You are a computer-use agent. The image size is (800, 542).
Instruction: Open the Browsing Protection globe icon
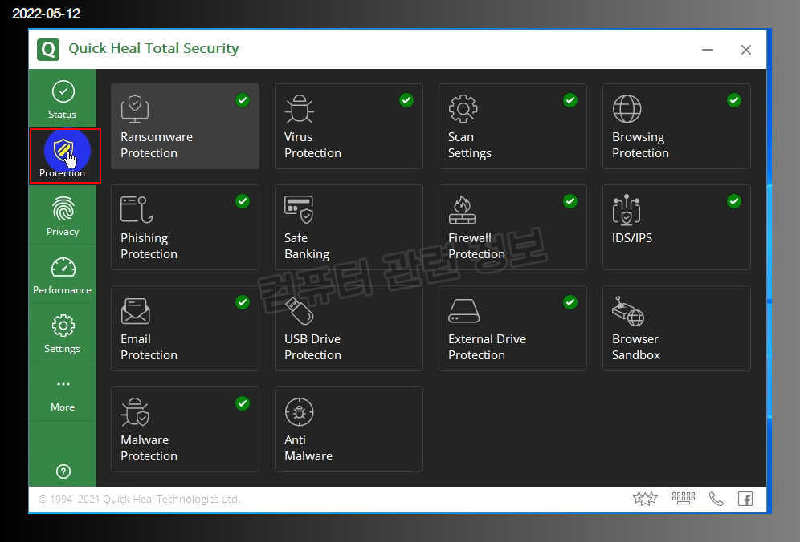pos(627,108)
